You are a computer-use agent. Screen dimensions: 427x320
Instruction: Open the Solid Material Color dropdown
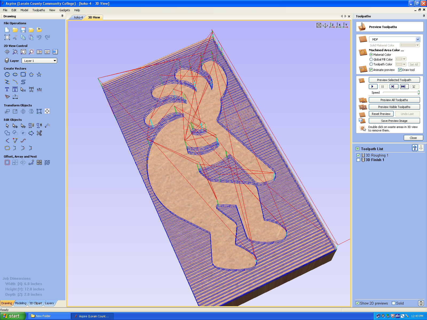tap(410, 45)
